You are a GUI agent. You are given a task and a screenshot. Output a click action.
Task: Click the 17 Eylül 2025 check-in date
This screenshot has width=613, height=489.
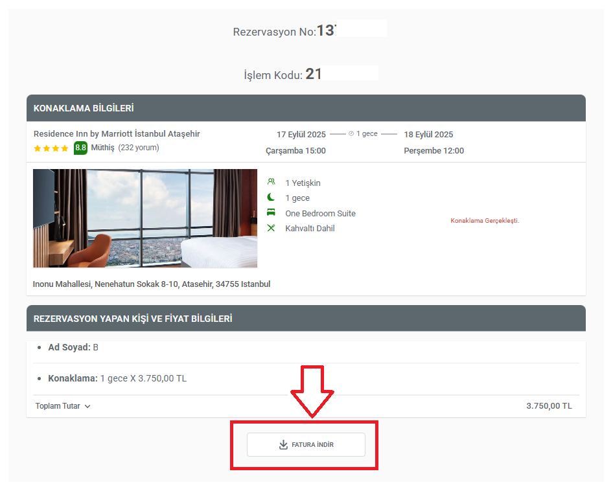(301, 135)
